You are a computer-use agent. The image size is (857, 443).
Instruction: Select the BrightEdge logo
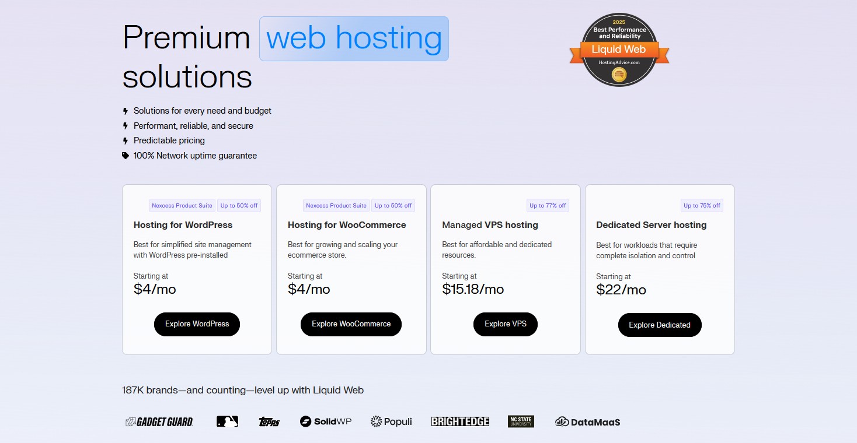(x=460, y=421)
